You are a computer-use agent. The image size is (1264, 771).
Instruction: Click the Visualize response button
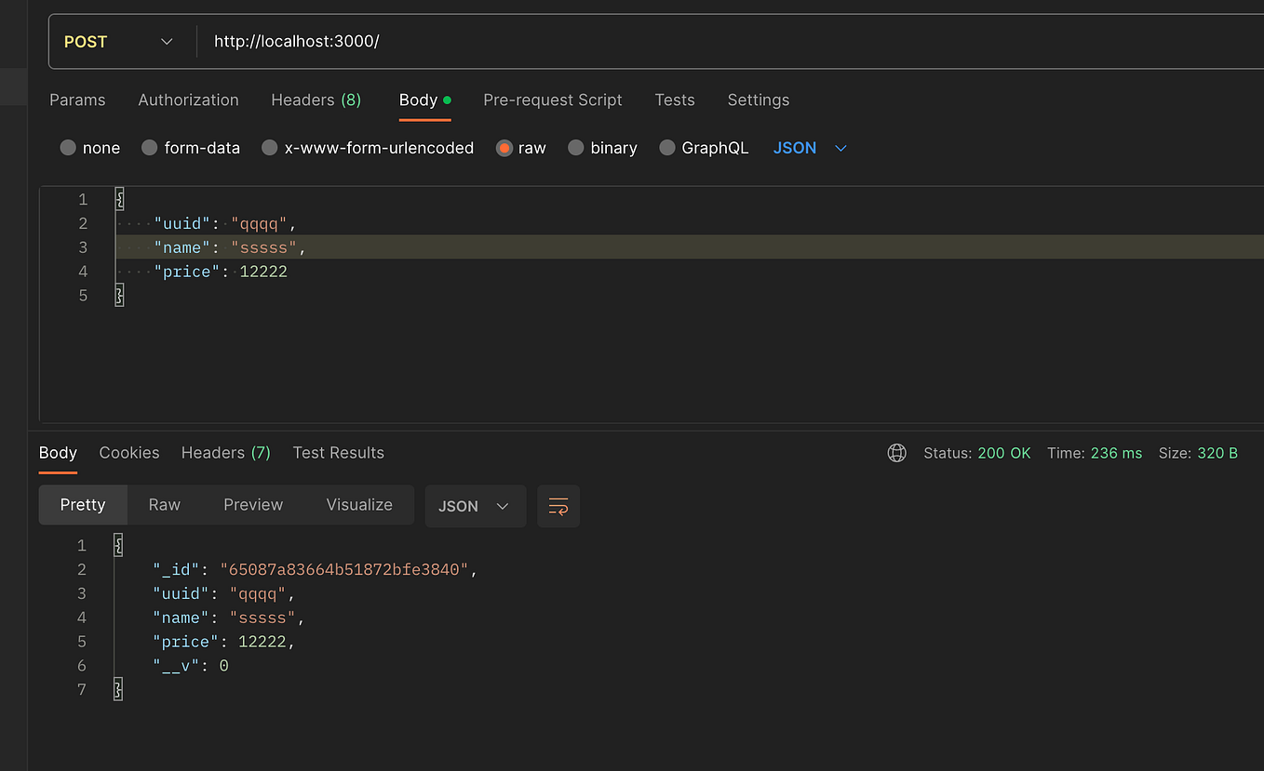click(359, 505)
